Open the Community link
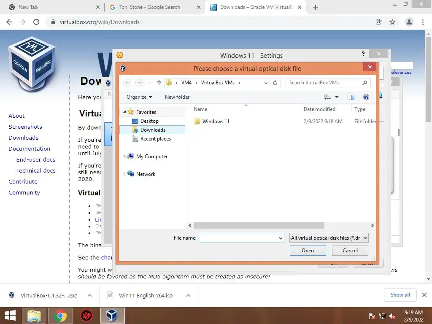Screen dimensions: 432x324 tap(24, 192)
